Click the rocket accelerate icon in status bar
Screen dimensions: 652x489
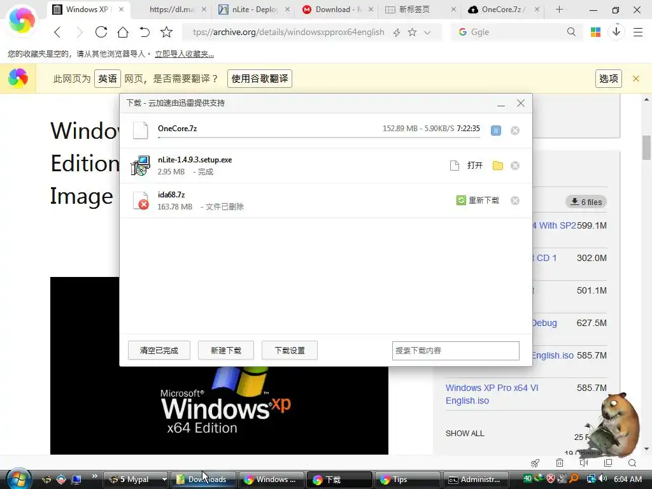click(535, 463)
